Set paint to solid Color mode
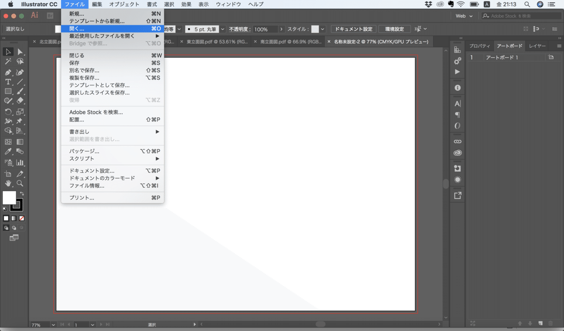 pos(6,218)
